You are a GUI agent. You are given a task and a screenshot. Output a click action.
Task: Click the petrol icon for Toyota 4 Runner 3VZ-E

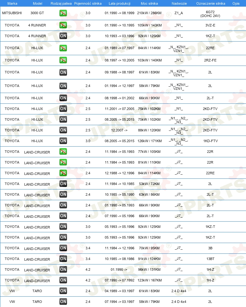pos(63,25)
